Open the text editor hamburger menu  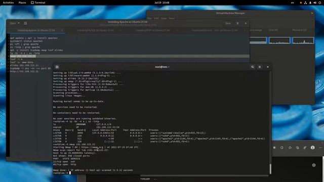tap(237, 23)
